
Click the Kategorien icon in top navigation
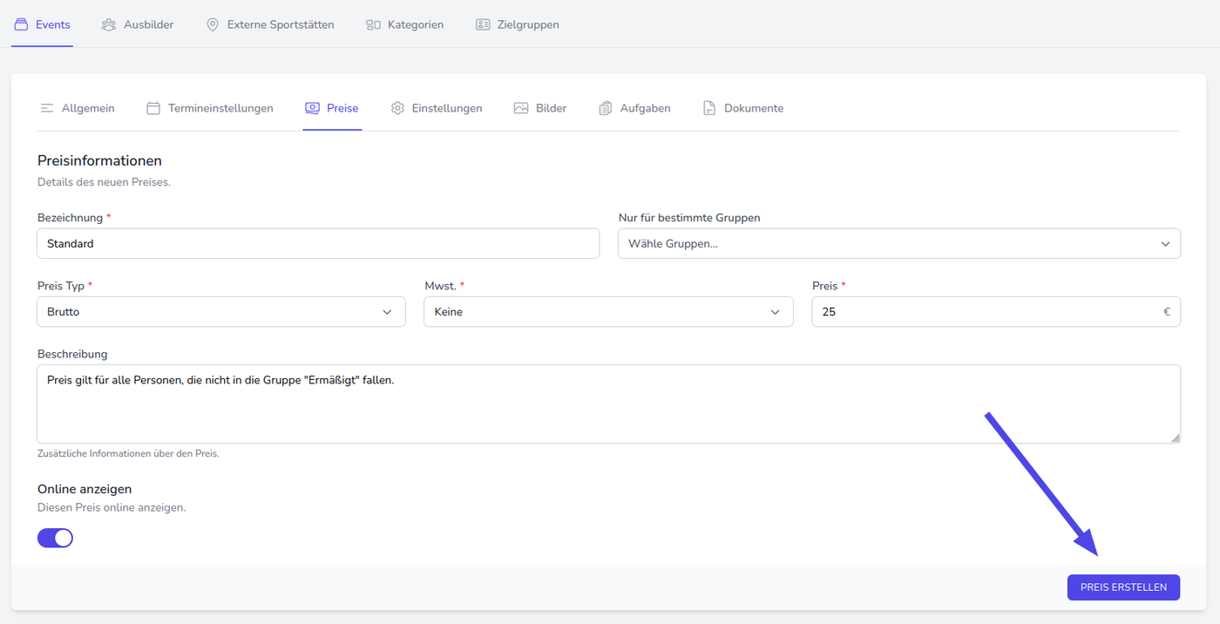[x=373, y=24]
